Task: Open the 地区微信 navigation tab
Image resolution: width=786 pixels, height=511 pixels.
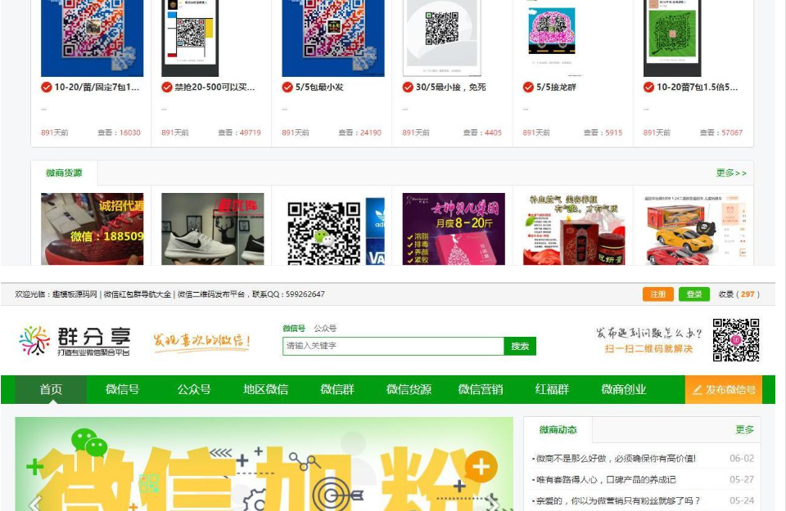Action: [265, 389]
